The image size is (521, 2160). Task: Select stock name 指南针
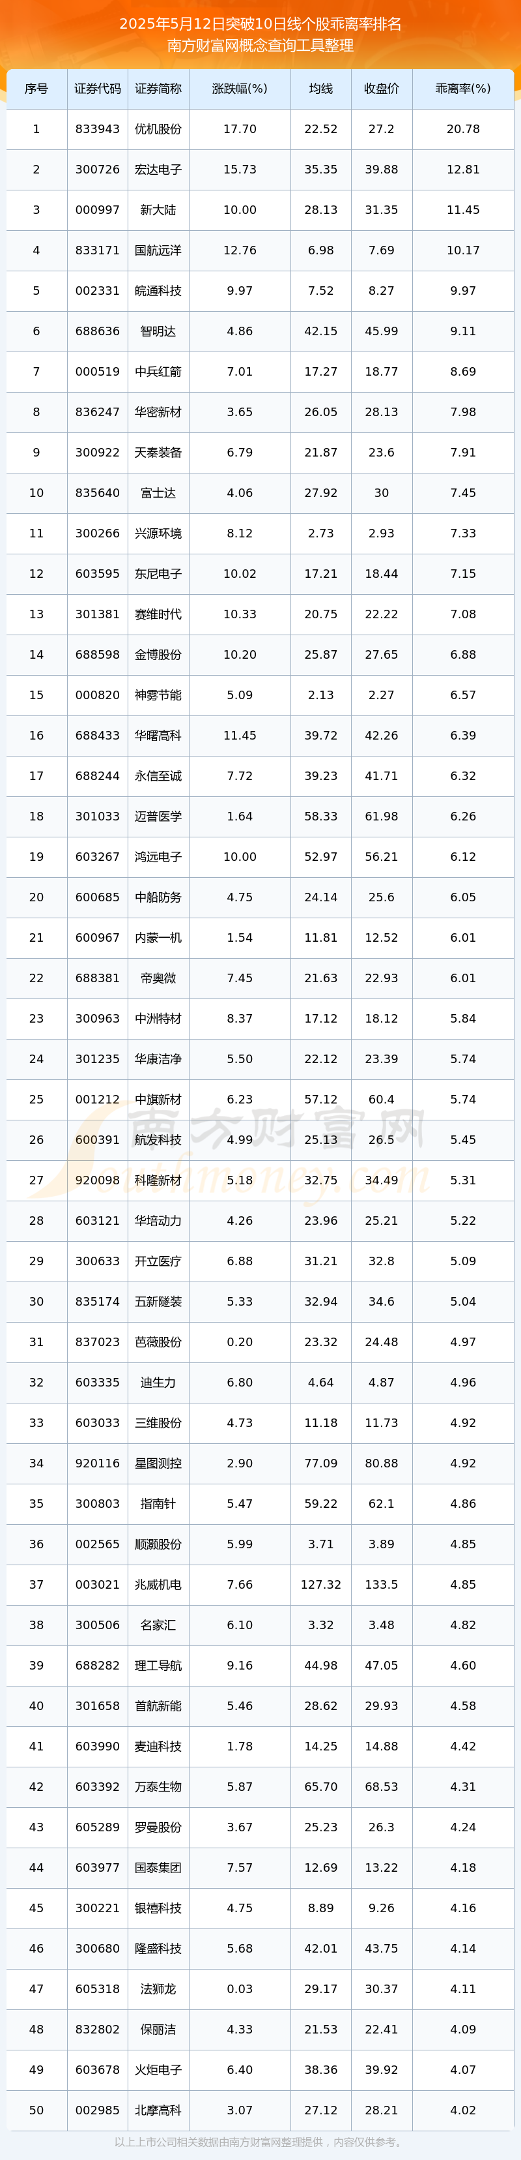click(x=158, y=1503)
